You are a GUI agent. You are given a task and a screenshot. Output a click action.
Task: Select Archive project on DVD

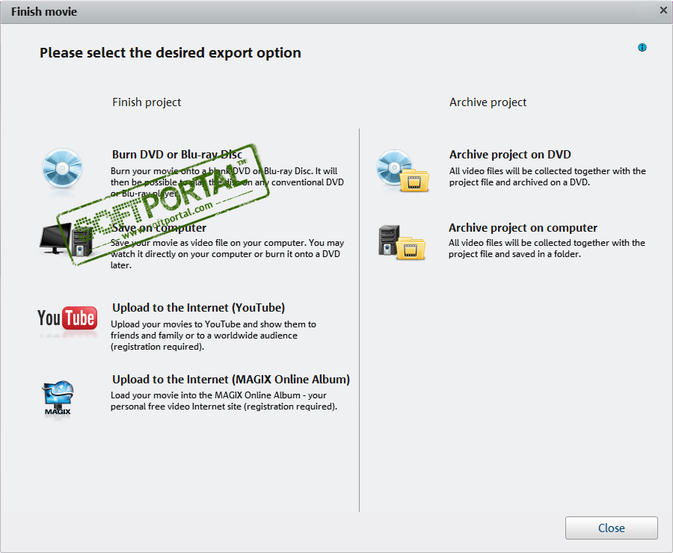tap(510, 155)
